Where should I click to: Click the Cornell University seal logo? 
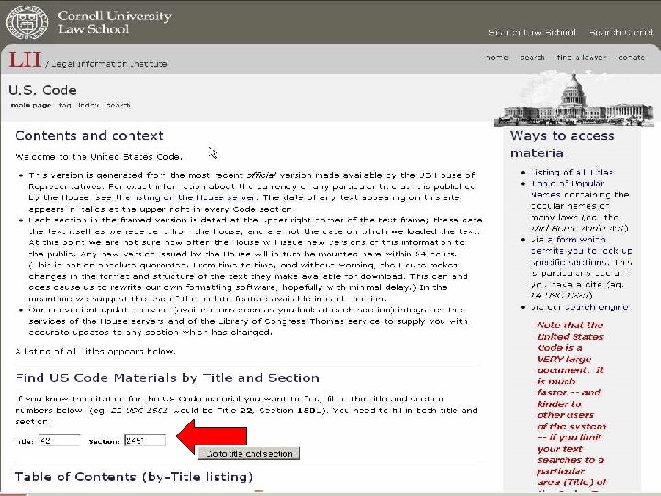pyautogui.click(x=28, y=23)
